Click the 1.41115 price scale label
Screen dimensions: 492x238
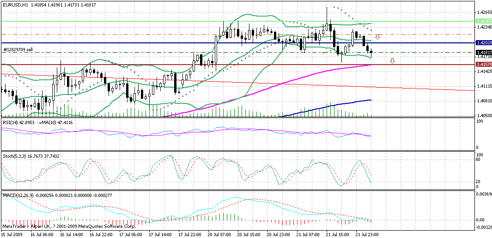484,86
